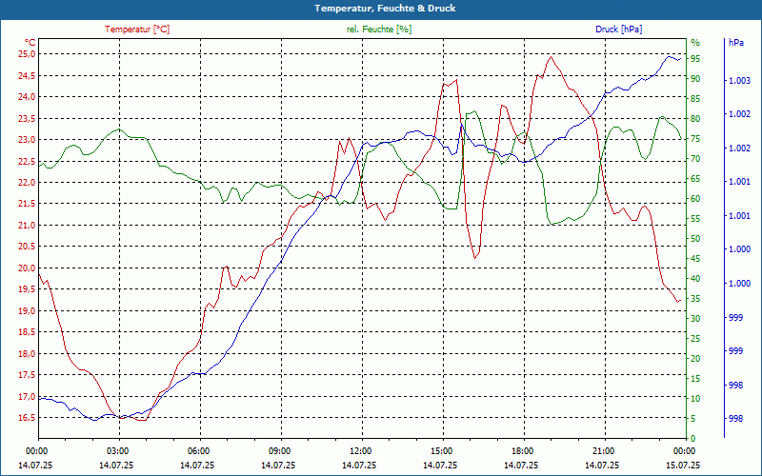Image resolution: width=762 pixels, height=476 pixels.
Task: Click 24,0 on the temperature axis
Action: [x=27, y=97]
